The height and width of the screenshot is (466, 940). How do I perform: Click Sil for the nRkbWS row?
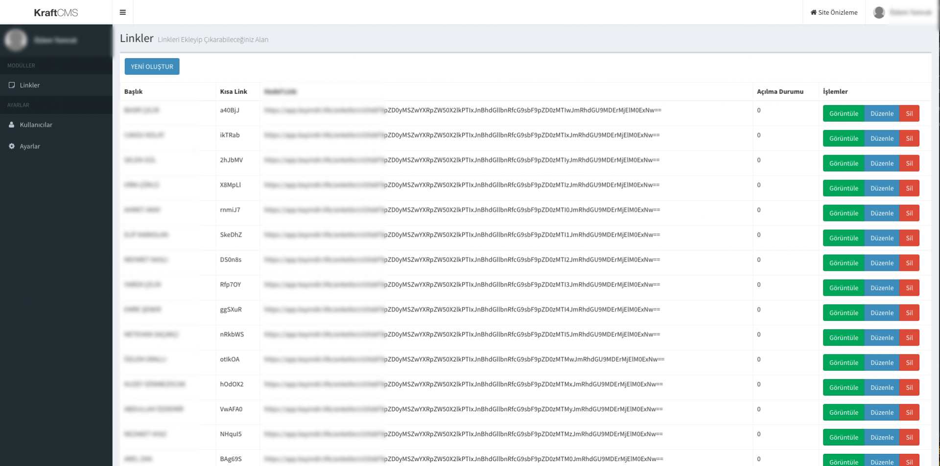(909, 338)
